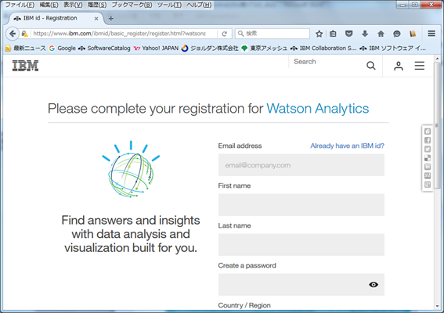The height and width of the screenshot is (313, 444).
Task: Follow the Already have an IBM id link
Action: [347, 146]
